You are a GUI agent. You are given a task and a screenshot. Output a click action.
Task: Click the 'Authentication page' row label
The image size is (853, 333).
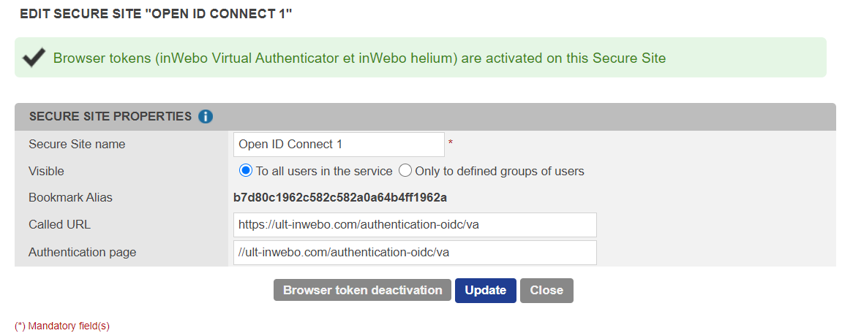coord(82,253)
